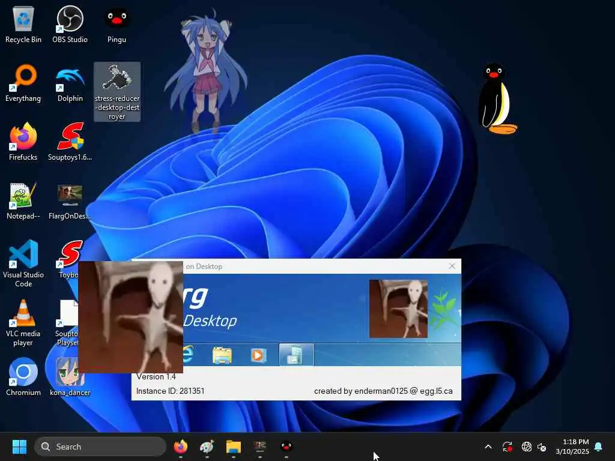Open the notifications bell icon

pos(599,447)
